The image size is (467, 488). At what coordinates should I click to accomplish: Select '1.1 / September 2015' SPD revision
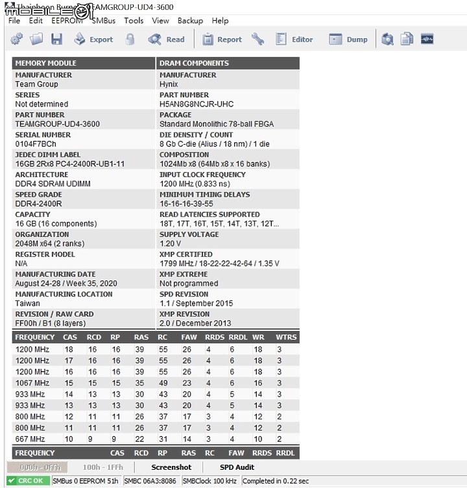tap(196, 303)
